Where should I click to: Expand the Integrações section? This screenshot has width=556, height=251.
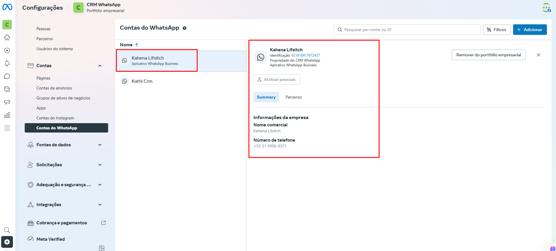click(100, 205)
